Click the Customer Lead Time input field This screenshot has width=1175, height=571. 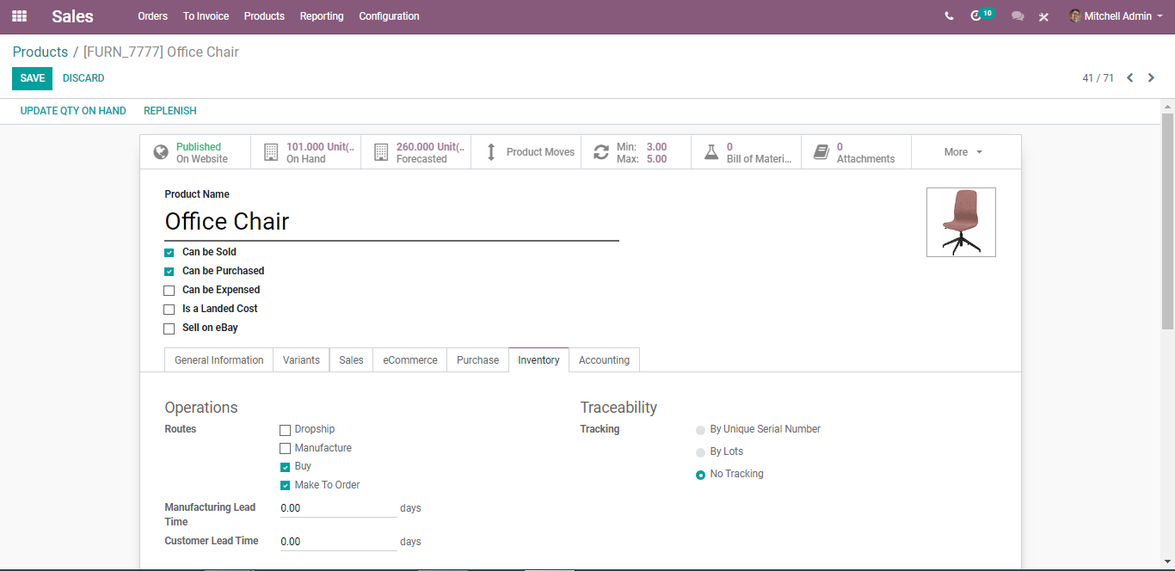pyautogui.click(x=338, y=542)
